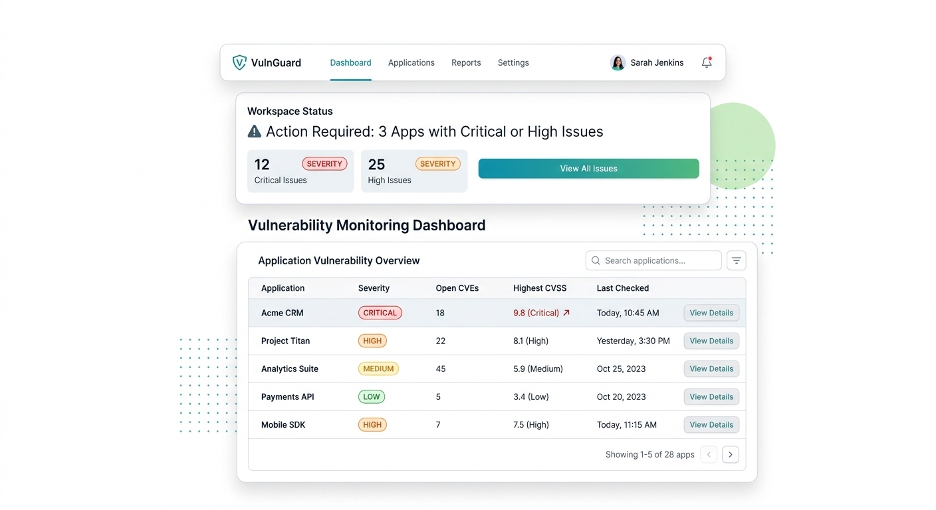Sort by the Highest CVSS column header
The height and width of the screenshot is (510, 936).
[540, 288]
